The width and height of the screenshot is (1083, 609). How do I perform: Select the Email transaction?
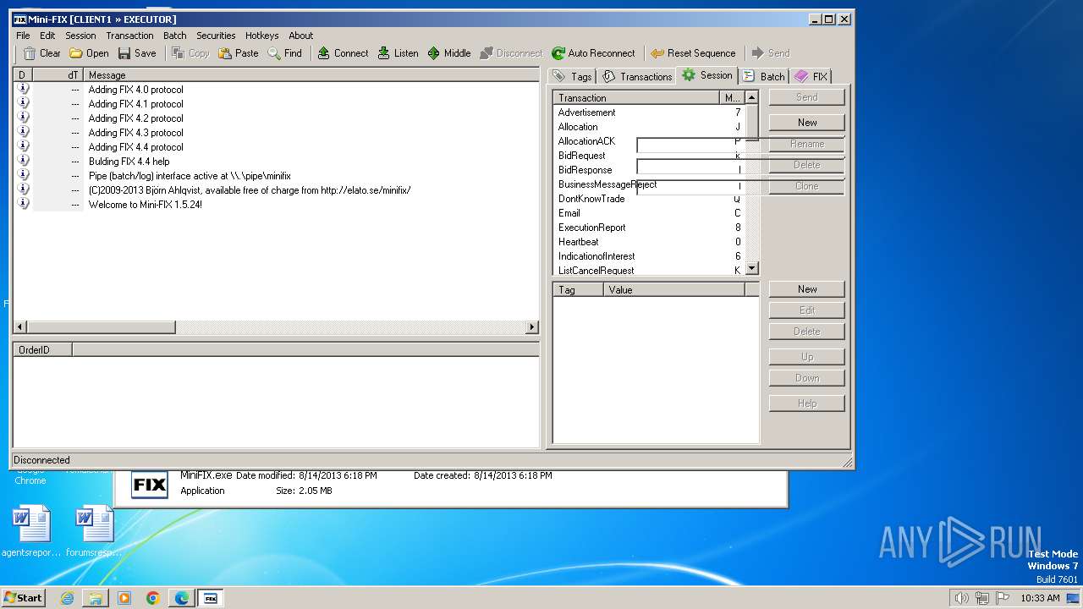649,213
